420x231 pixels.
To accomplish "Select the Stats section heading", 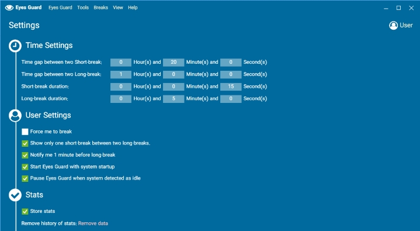I will [x=34, y=195].
